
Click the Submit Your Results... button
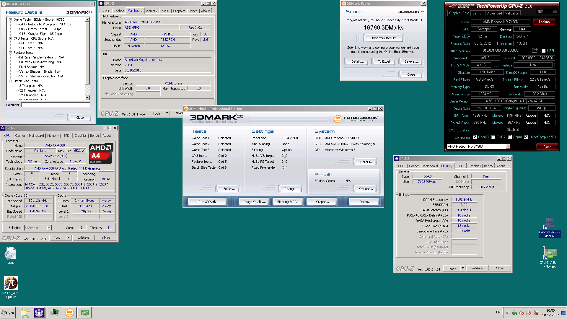[384, 38]
